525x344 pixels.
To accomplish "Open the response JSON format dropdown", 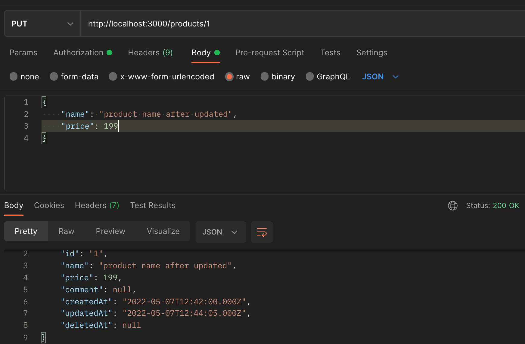I will pos(221,232).
